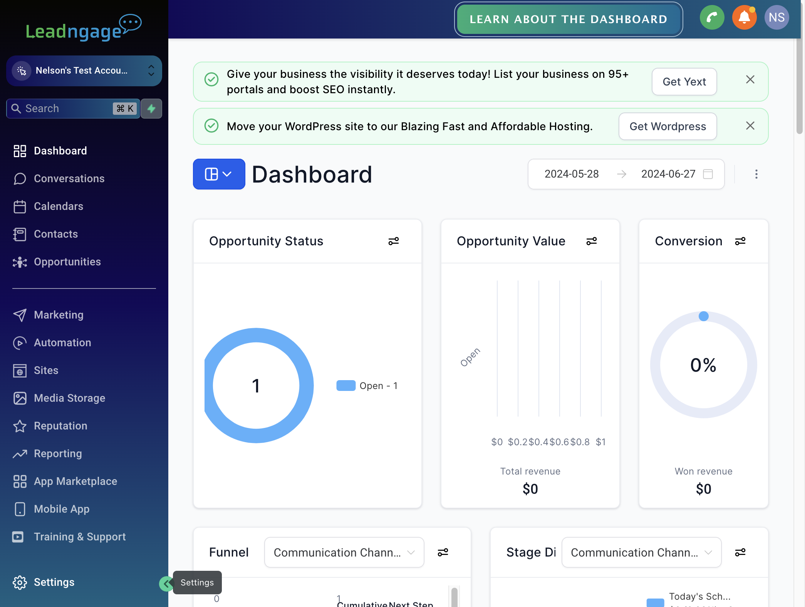
Task: Open the notifications bell
Action: pyautogui.click(x=744, y=17)
